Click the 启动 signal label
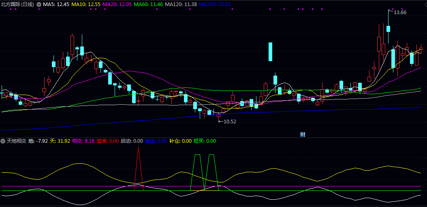Screen dimensions: 427x207 click(132, 141)
